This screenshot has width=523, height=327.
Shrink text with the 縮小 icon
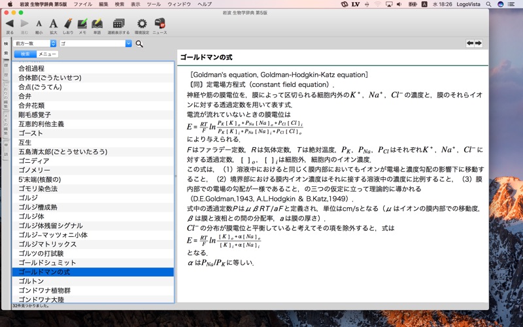(39, 24)
